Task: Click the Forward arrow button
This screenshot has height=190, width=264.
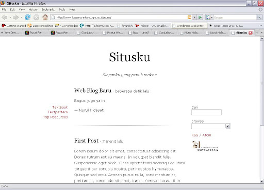Action: 16,18
